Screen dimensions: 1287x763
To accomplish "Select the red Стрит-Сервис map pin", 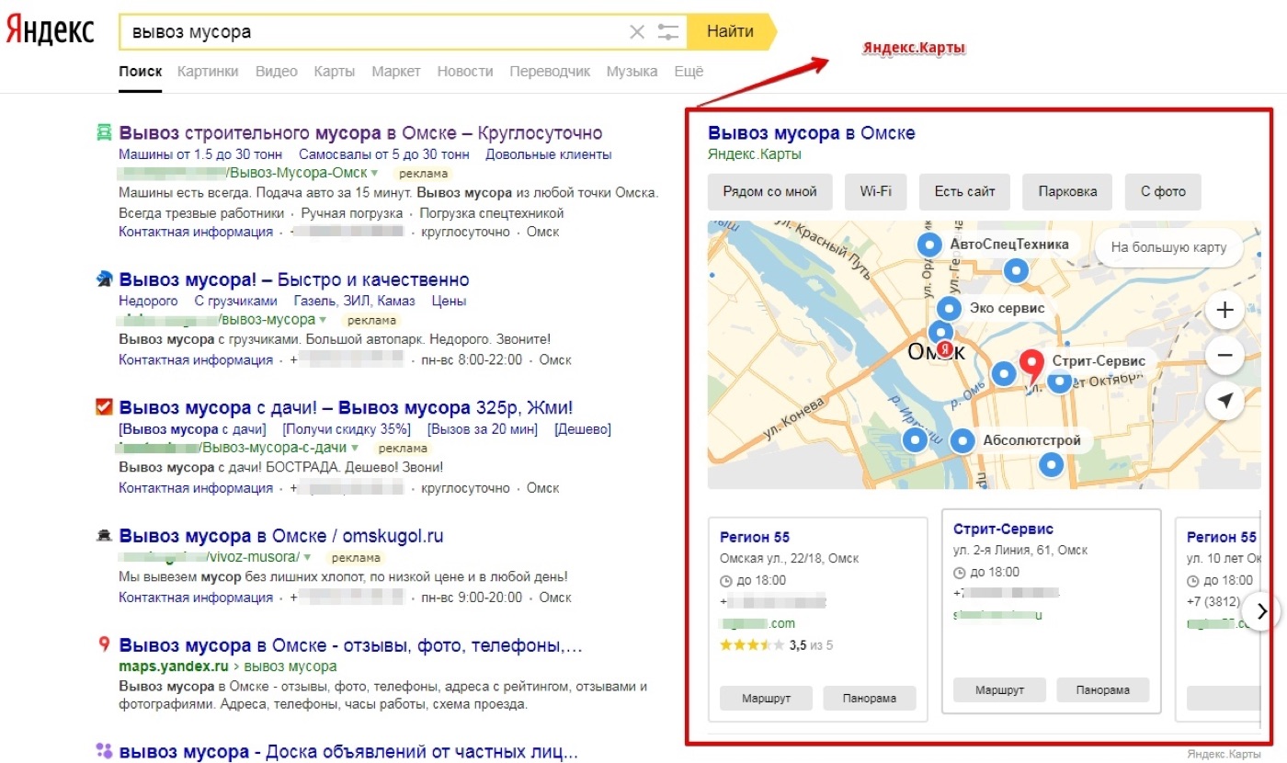I will coord(1032,368).
